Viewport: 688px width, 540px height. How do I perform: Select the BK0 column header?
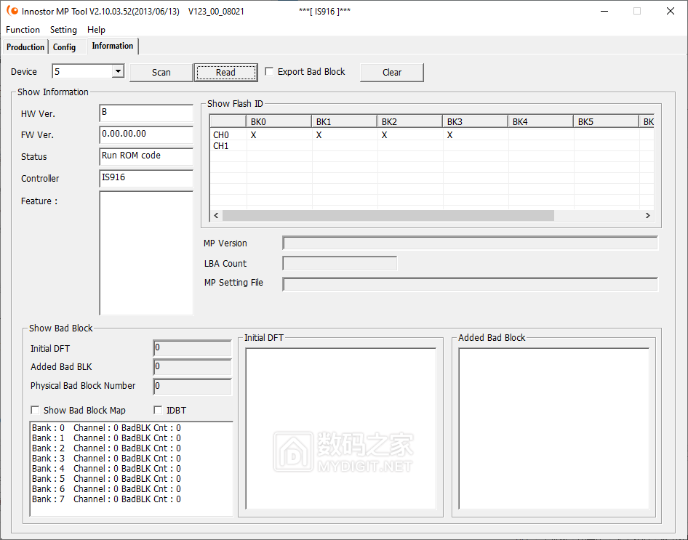[x=279, y=121]
